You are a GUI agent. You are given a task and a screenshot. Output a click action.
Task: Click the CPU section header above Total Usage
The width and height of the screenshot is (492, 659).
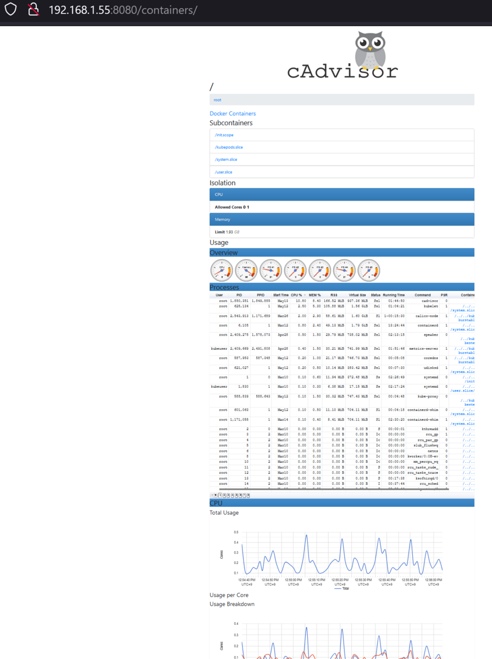pos(342,503)
